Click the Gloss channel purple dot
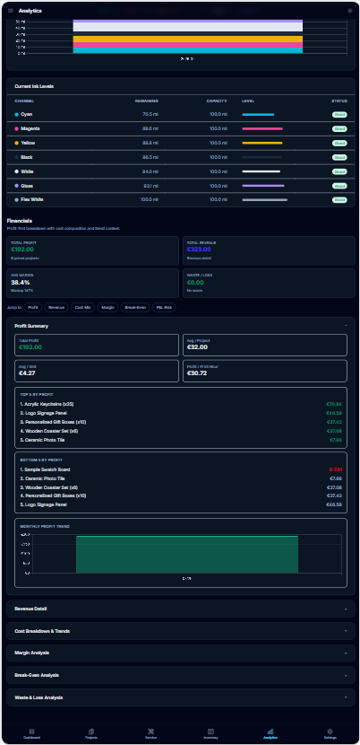360x745 pixels. pyautogui.click(x=17, y=186)
